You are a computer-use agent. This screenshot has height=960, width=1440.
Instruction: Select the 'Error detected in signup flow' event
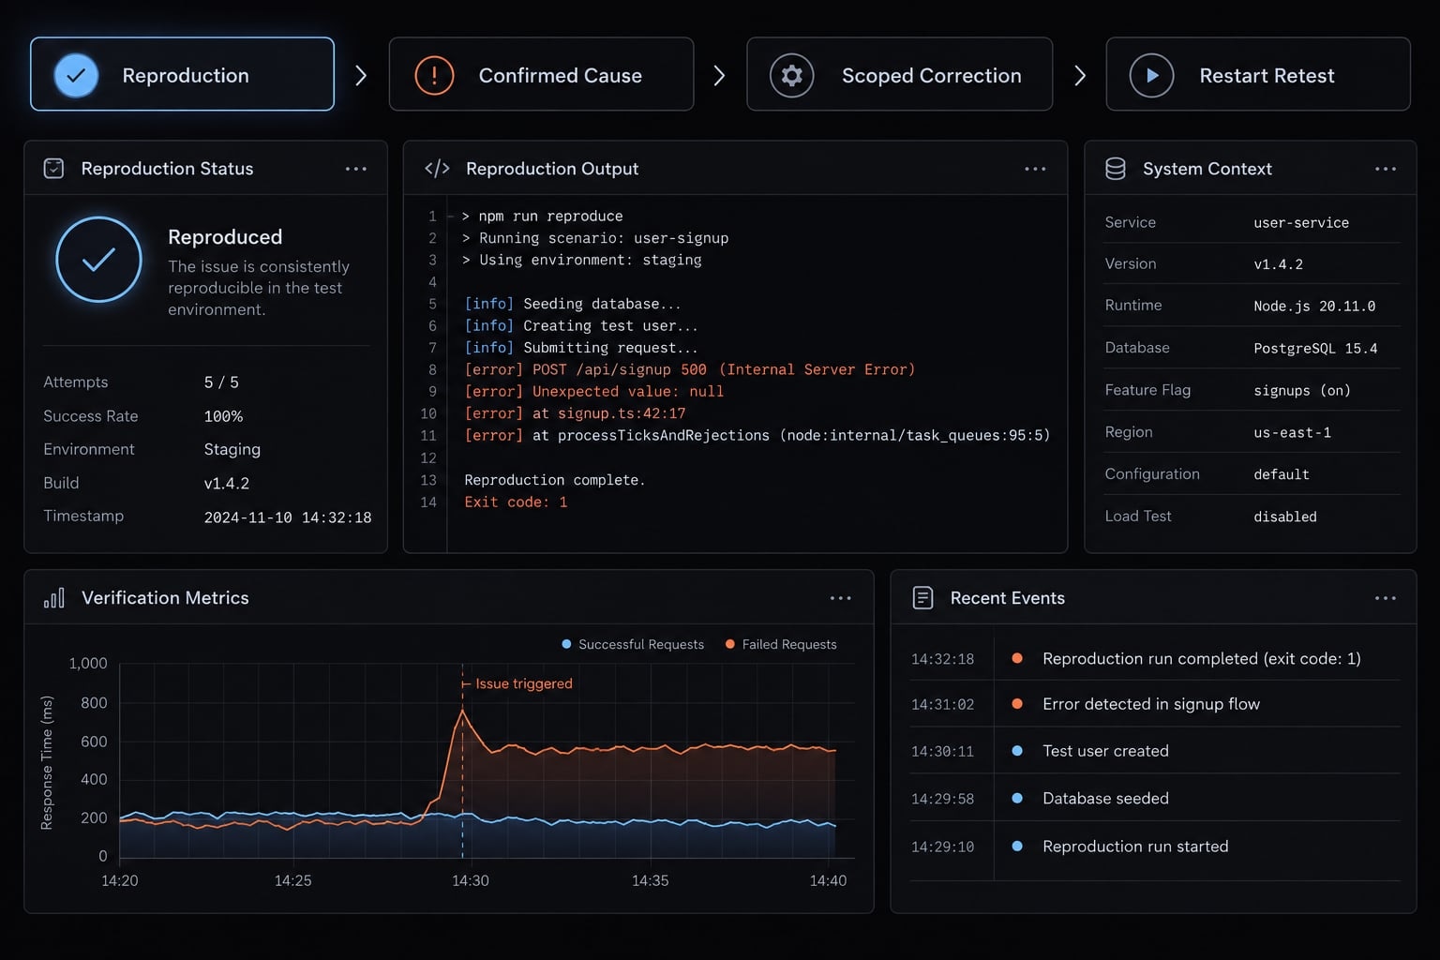click(x=1155, y=704)
